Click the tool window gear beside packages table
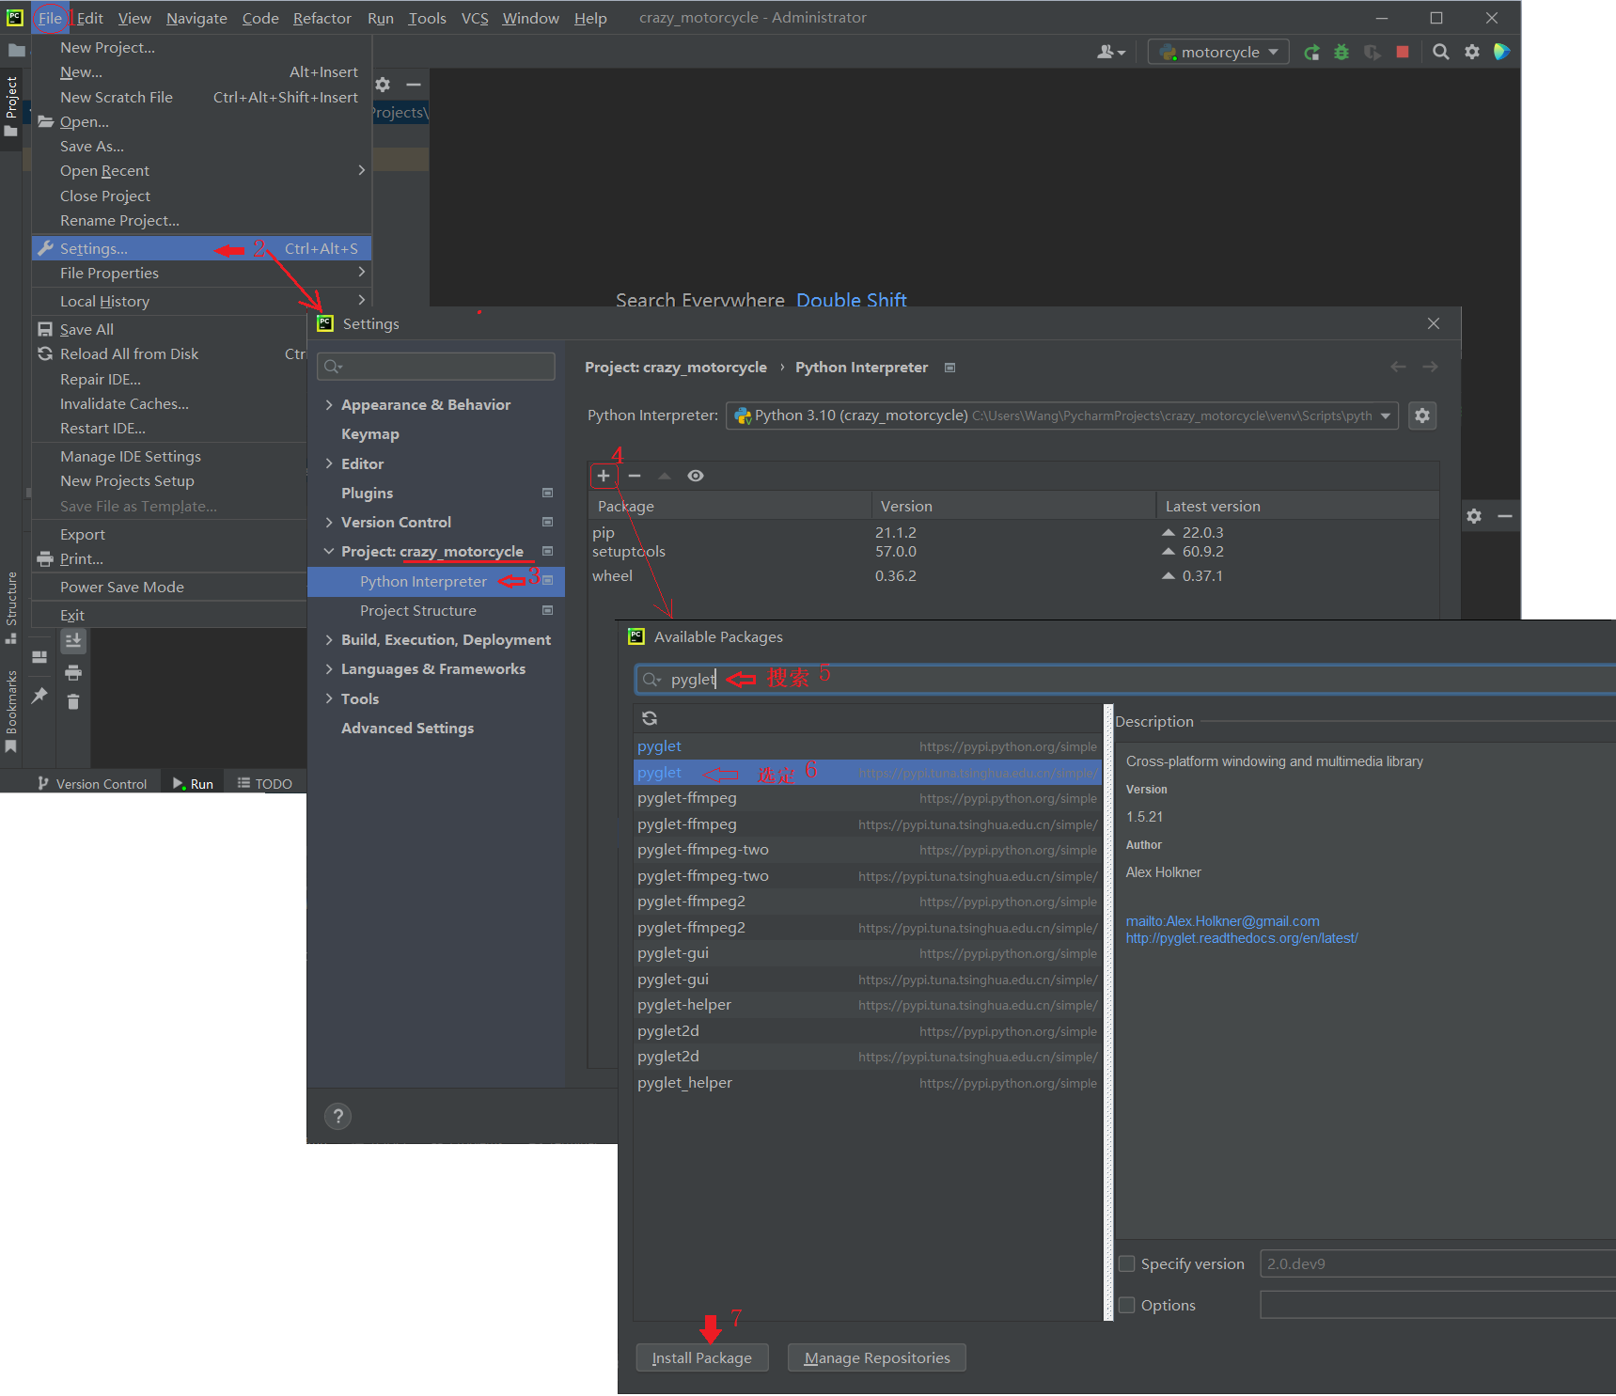The width and height of the screenshot is (1616, 1396). click(x=1474, y=516)
